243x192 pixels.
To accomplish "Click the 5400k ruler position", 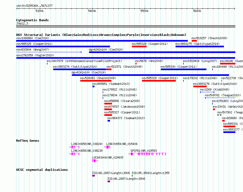I will click(x=92, y=11).
